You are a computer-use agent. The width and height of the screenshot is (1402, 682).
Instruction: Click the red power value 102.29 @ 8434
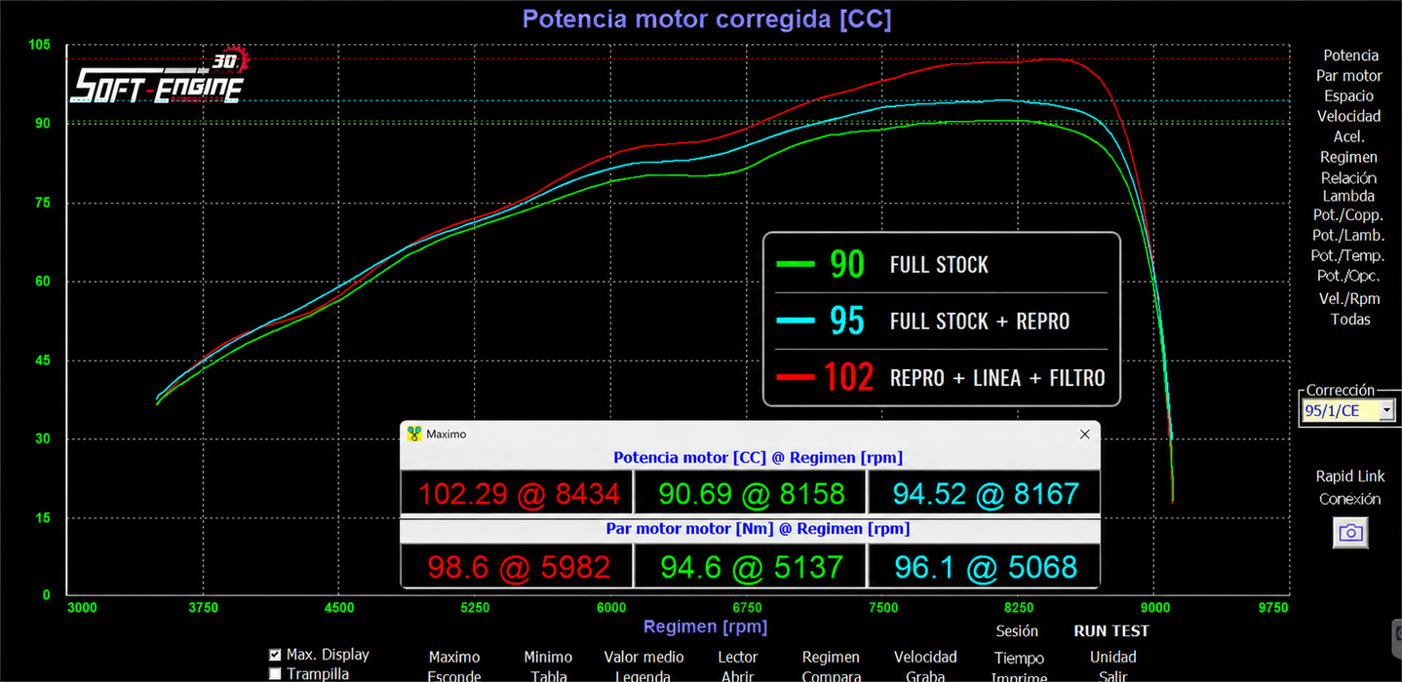(519, 494)
